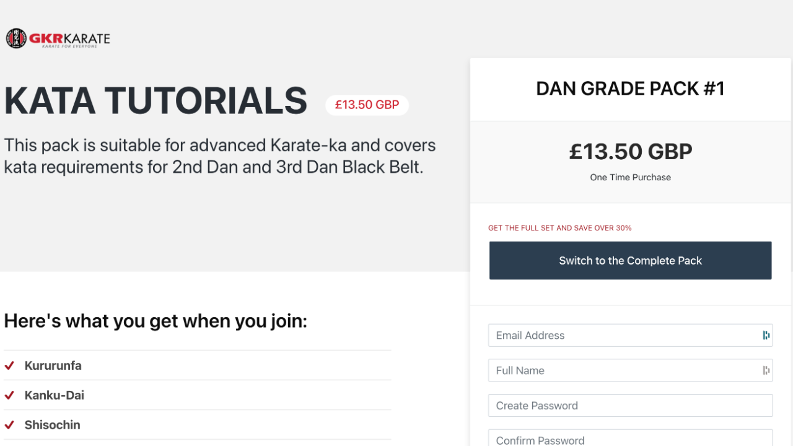Screen dimensions: 793x446
Task: Click the GKR Karate logo
Action: point(58,38)
